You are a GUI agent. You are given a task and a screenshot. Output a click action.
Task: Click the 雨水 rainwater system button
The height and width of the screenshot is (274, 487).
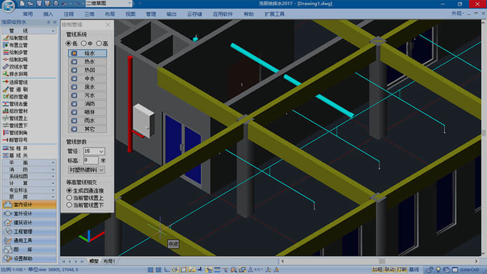[88, 121]
